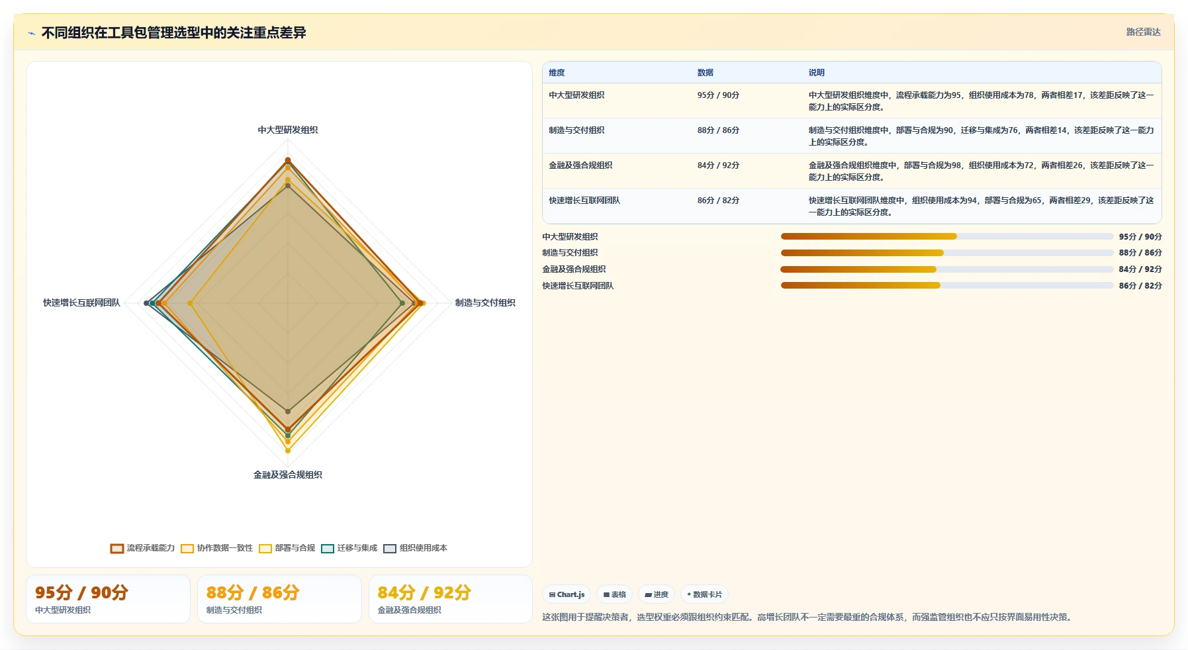Click the 金融及强合规组织 progress bar
This screenshot has height=650, width=1188.
(x=947, y=269)
